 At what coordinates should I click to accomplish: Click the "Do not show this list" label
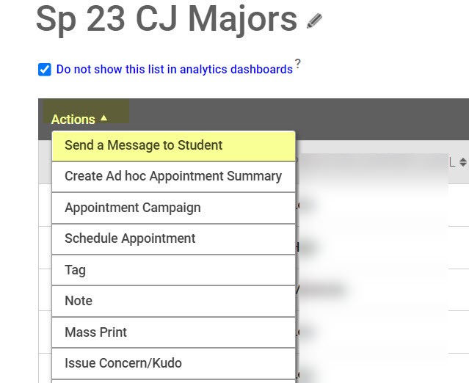(175, 70)
